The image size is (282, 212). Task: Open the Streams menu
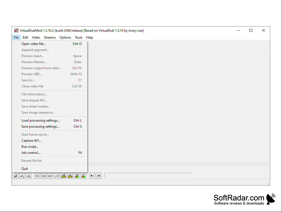click(50, 37)
